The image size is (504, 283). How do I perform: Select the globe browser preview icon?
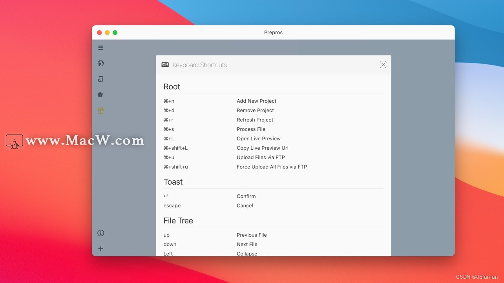tap(100, 63)
